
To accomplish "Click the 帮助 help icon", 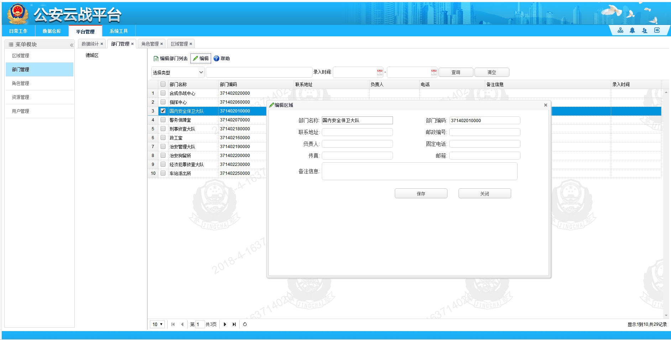I will 216,58.
